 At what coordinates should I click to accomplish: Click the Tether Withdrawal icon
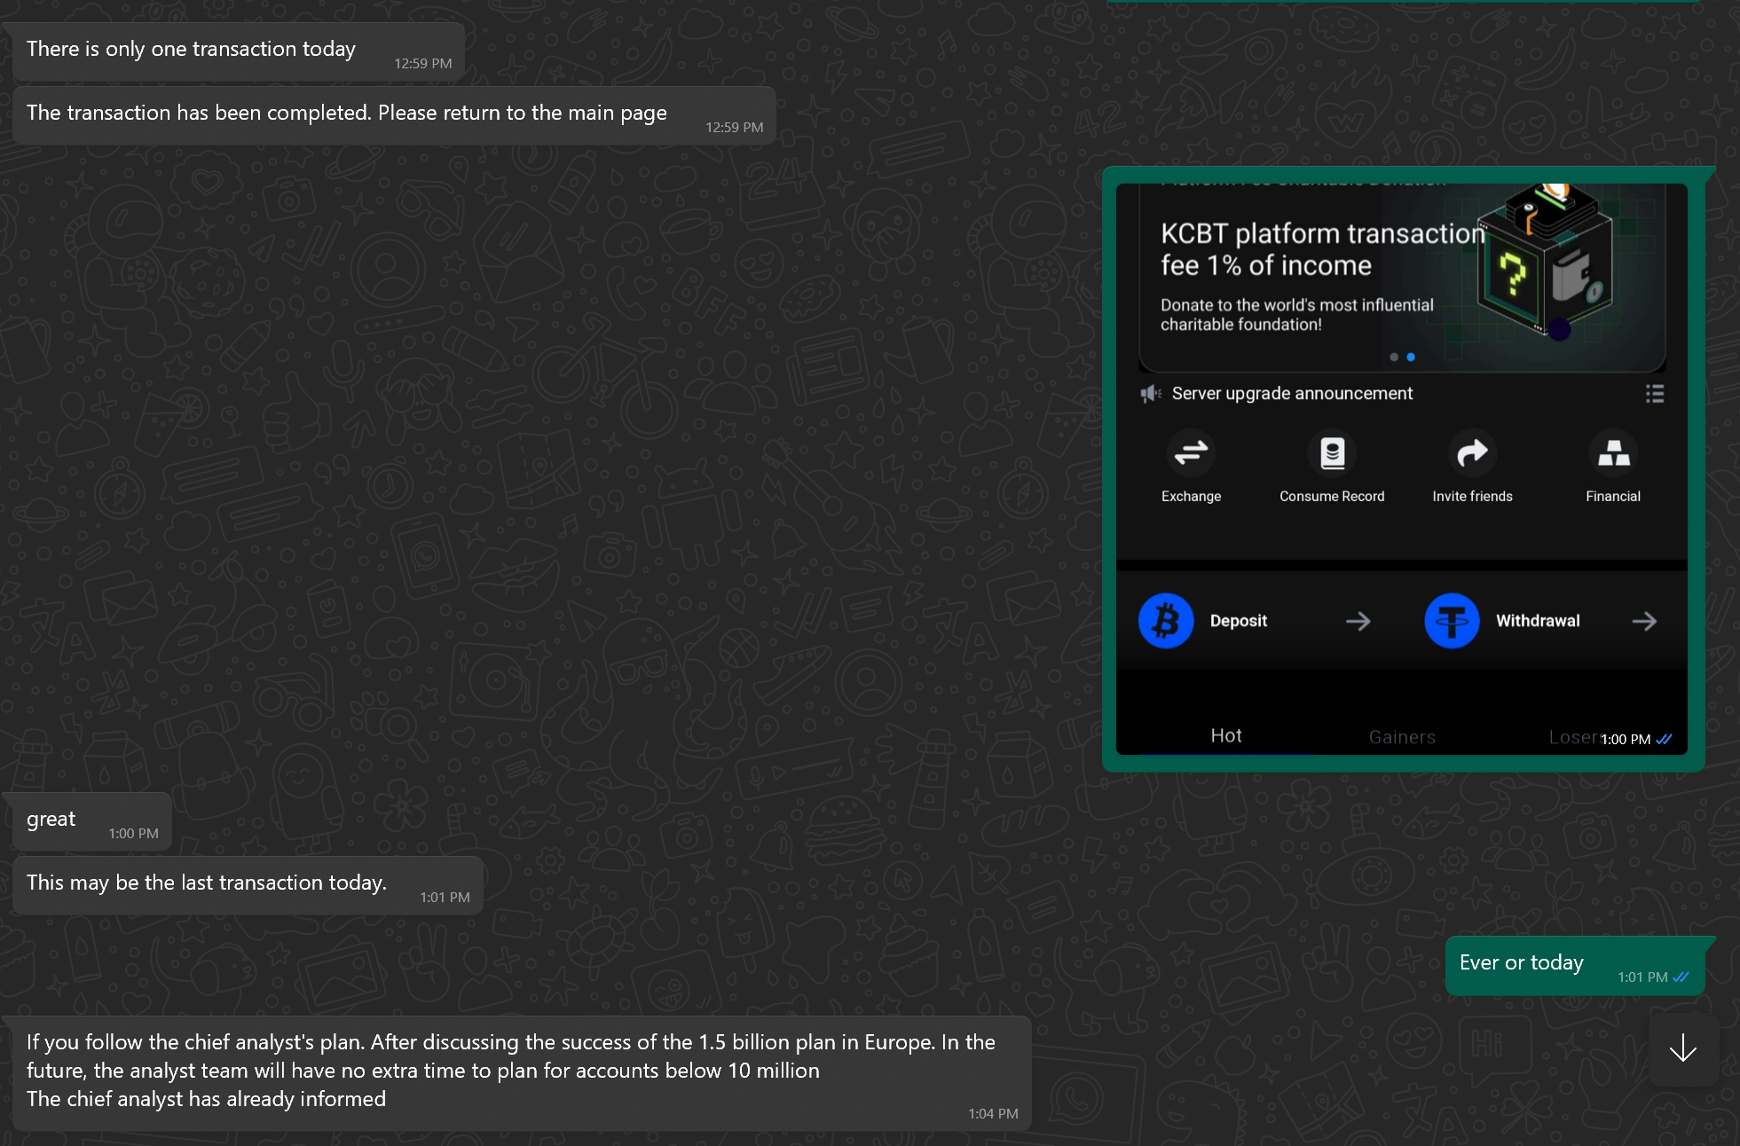[1452, 621]
